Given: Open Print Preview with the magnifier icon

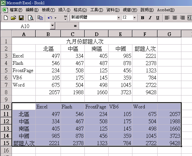Looking at the screenshot, I should 31,18.
